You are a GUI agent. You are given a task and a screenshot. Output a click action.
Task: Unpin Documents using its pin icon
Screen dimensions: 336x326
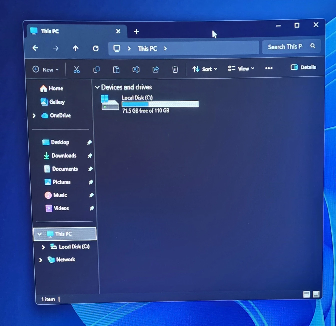pyautogui.click(x=90, y=169)
